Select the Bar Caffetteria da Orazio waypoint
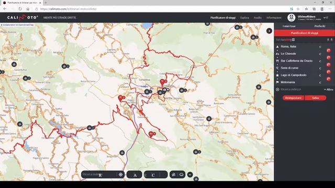This screenshot has width=335, height=188. [x=297, y=61]
